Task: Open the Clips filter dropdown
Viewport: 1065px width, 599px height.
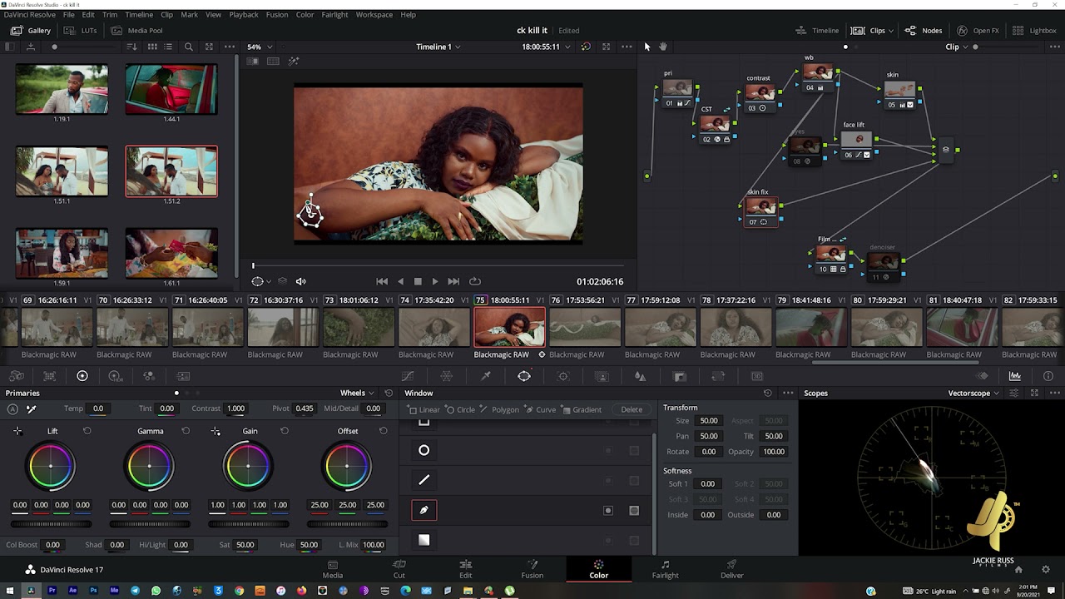Action: click(x=872, y=31)
